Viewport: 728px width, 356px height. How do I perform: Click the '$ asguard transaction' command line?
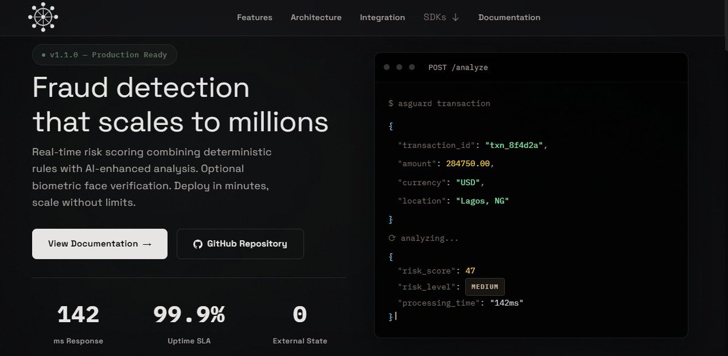click(x=439, y=104)
